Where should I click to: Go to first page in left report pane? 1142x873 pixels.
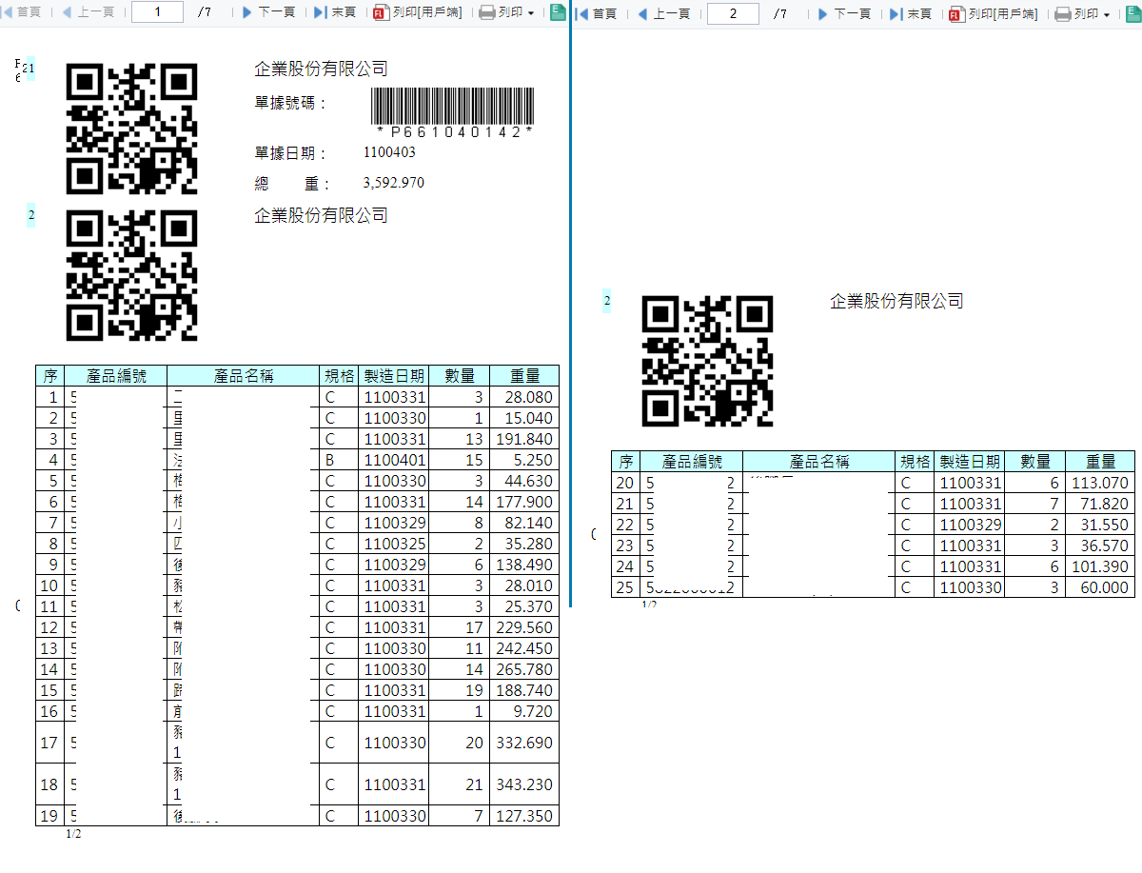tap(22, 13)
